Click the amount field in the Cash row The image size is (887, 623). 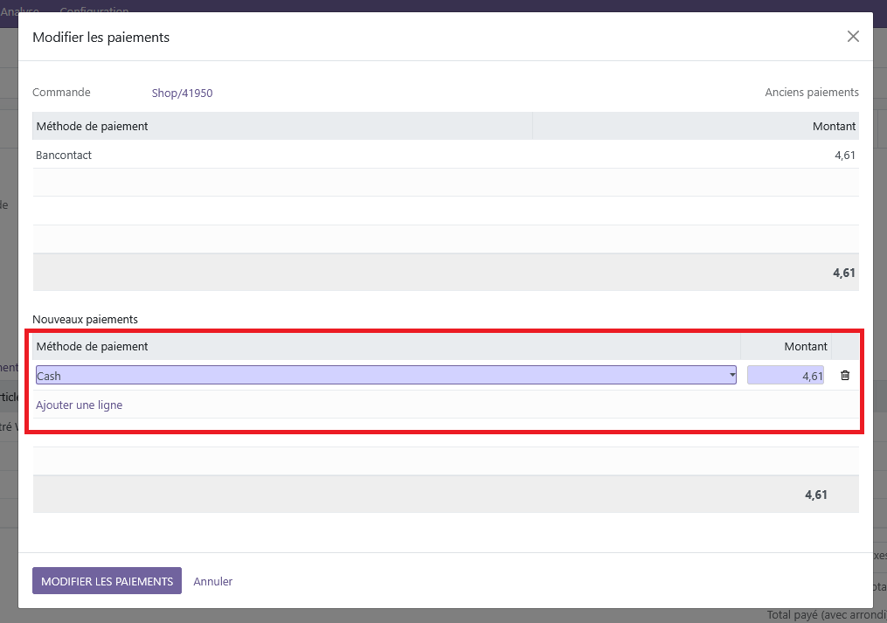[x=785, y=375]
